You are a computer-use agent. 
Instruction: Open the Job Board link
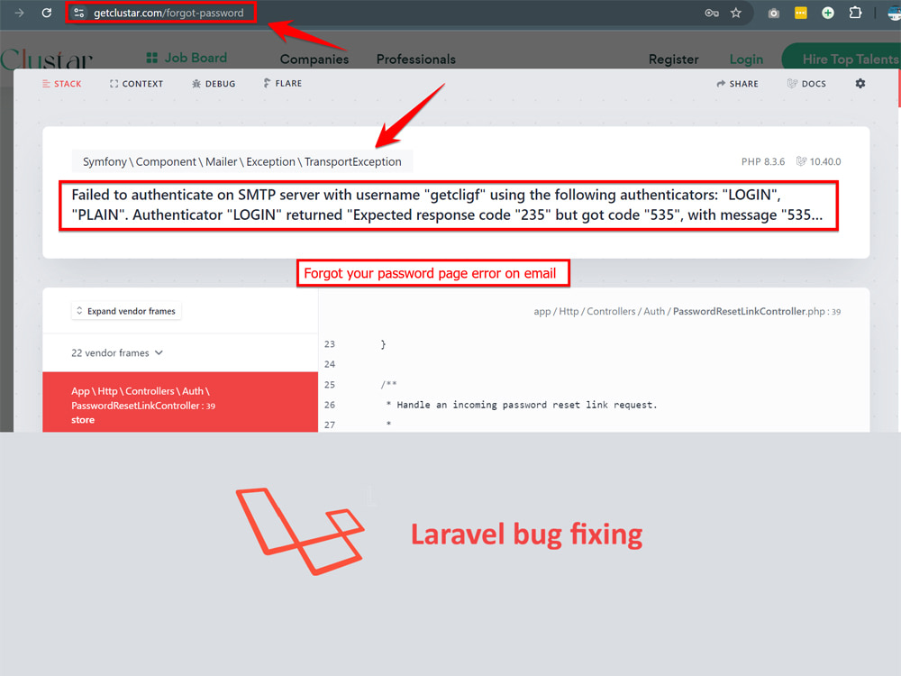[x=196, y=58]
